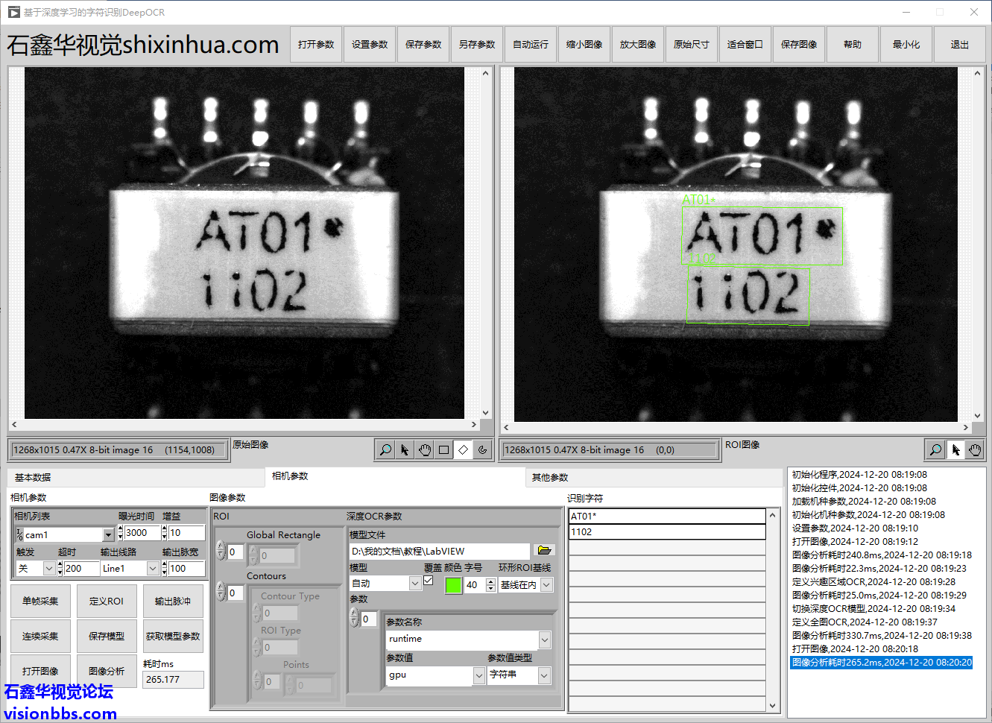The height and width of the screenshot is (723, 992).
Task: Expand the 参数名称 dropdown showing runtime
Action: coord(545,640)
